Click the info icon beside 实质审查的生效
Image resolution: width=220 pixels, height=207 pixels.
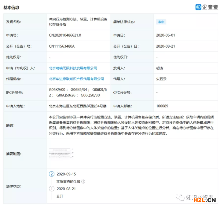tap(83, 181)
